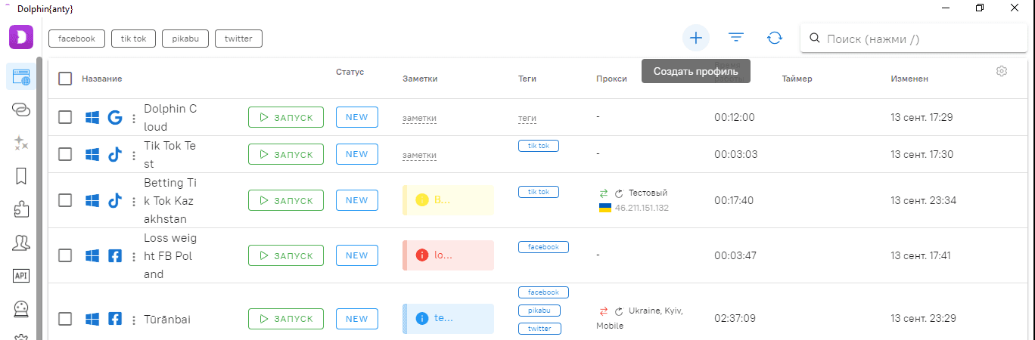
Task: Click the Таймер column header
Action: coord(797,79)
